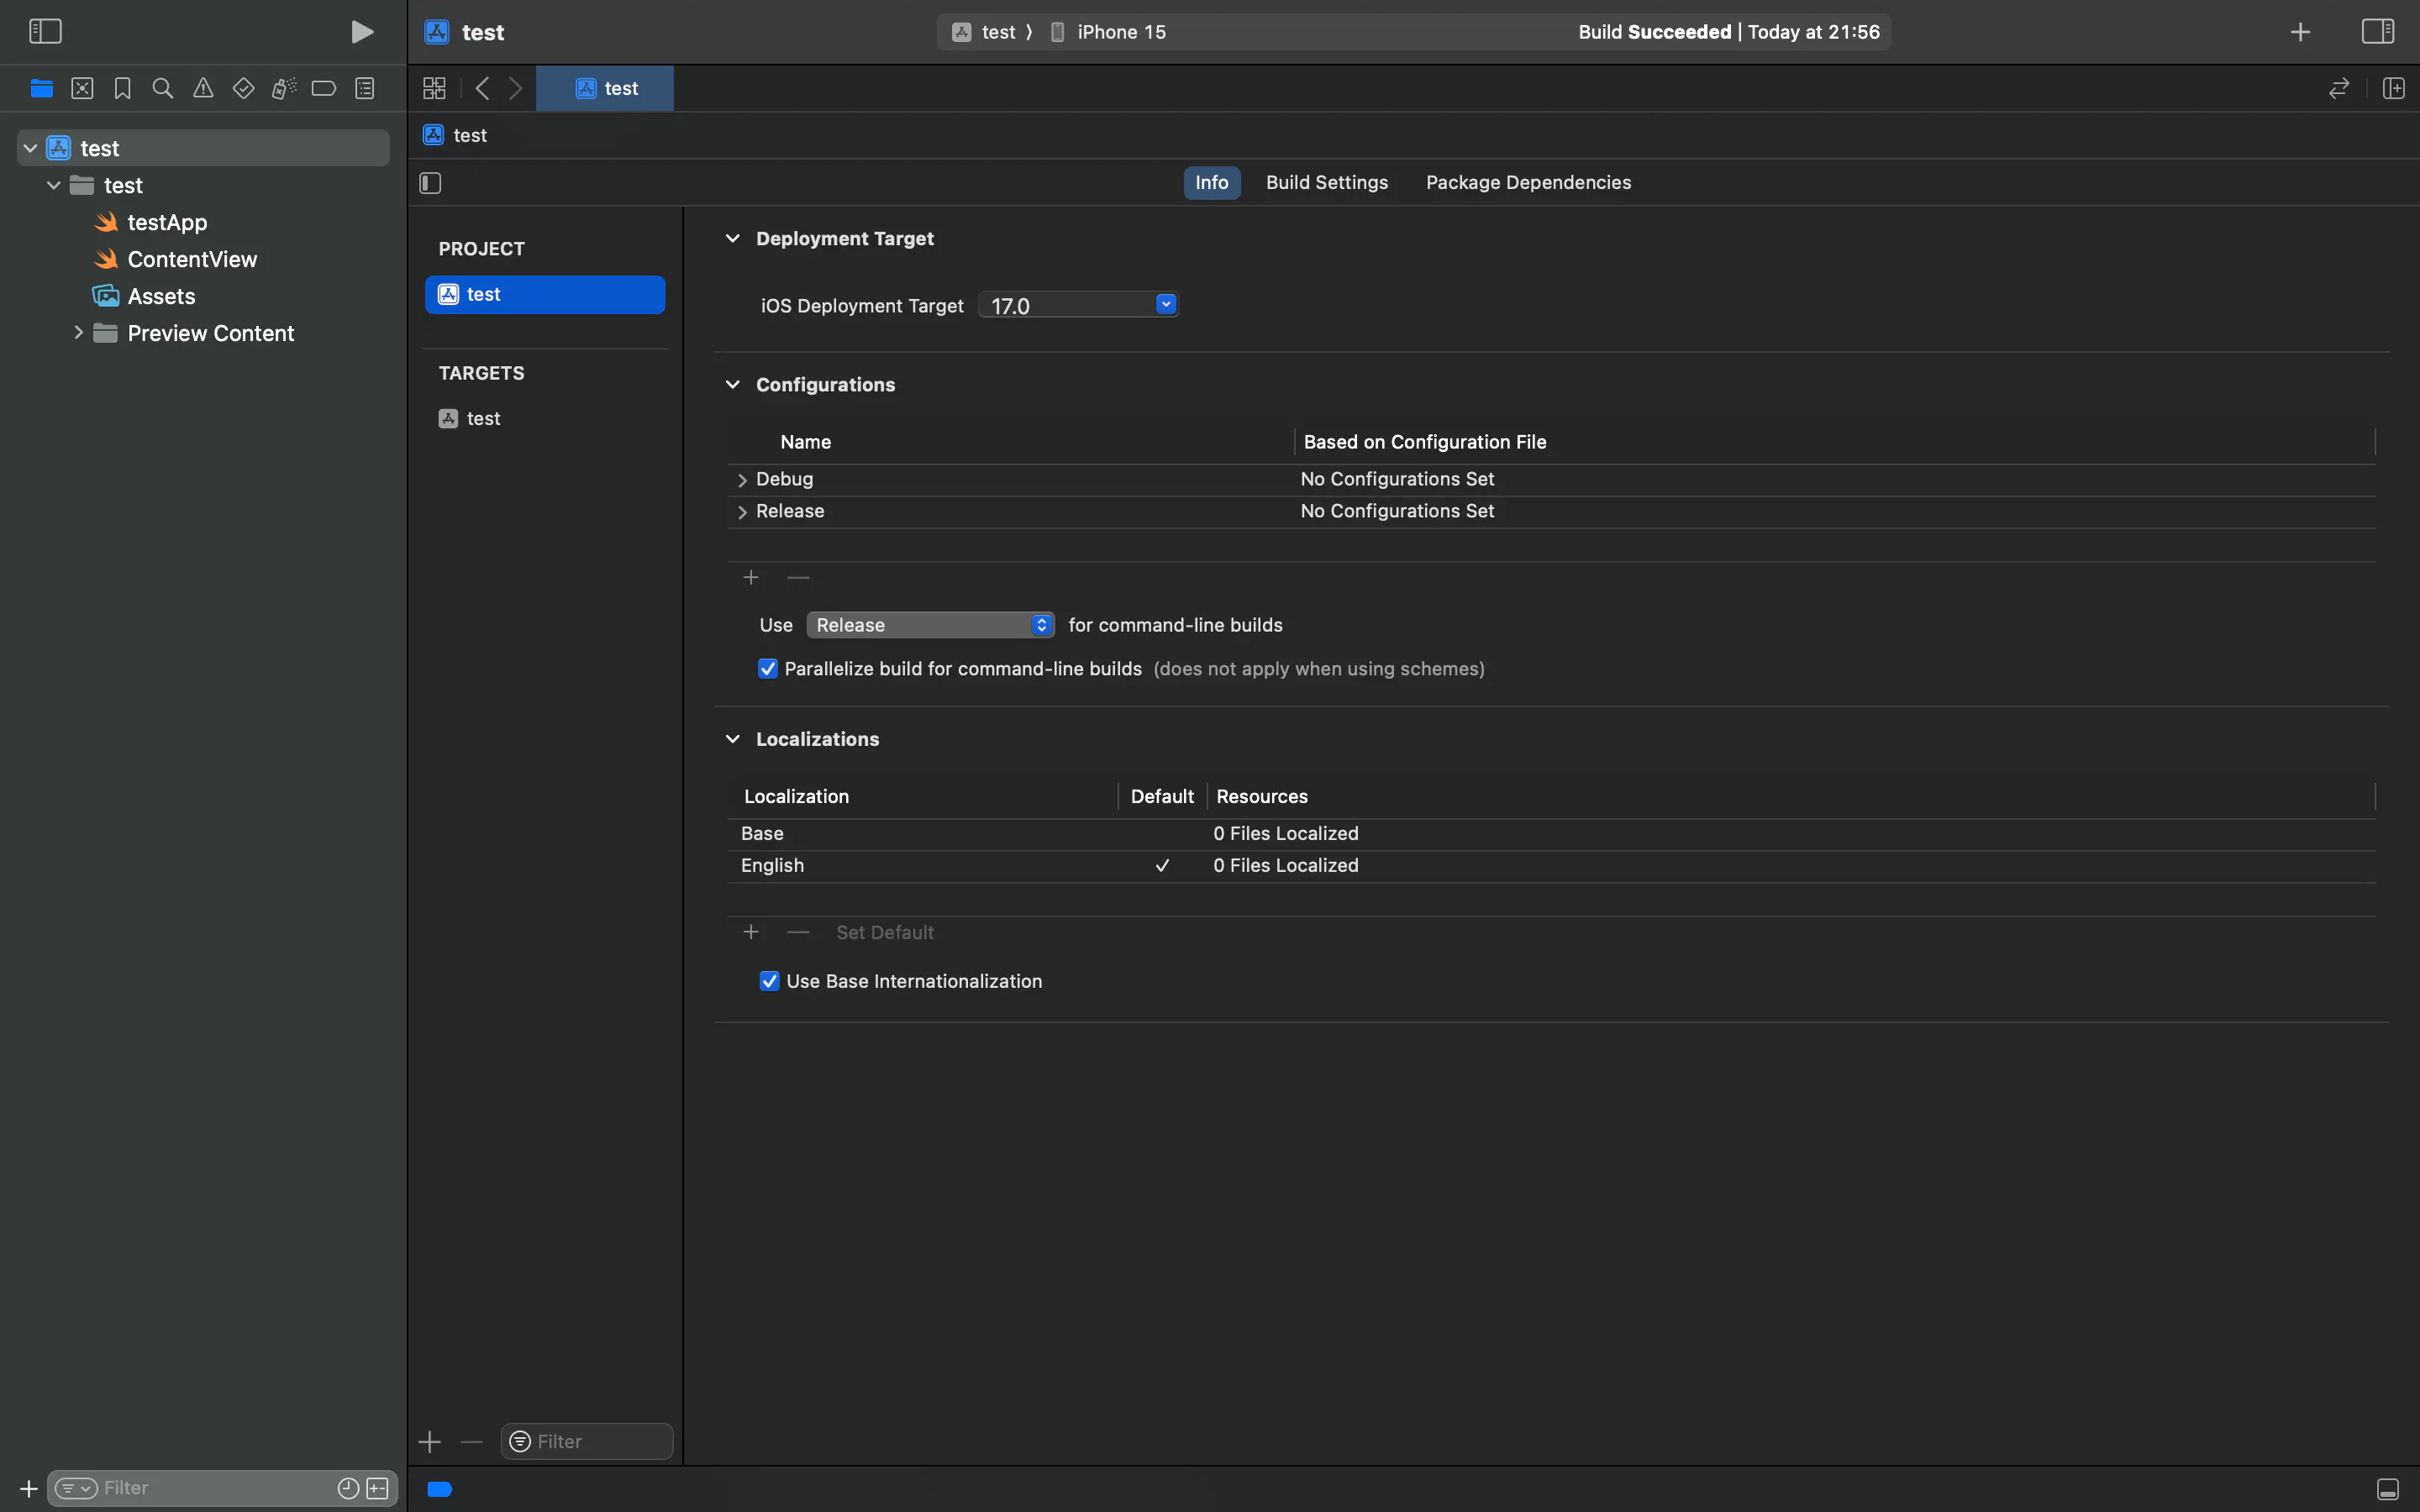2420x1512 pixels.
Task: Open the Breakpoint navigator icon
Action: (324, 88)
